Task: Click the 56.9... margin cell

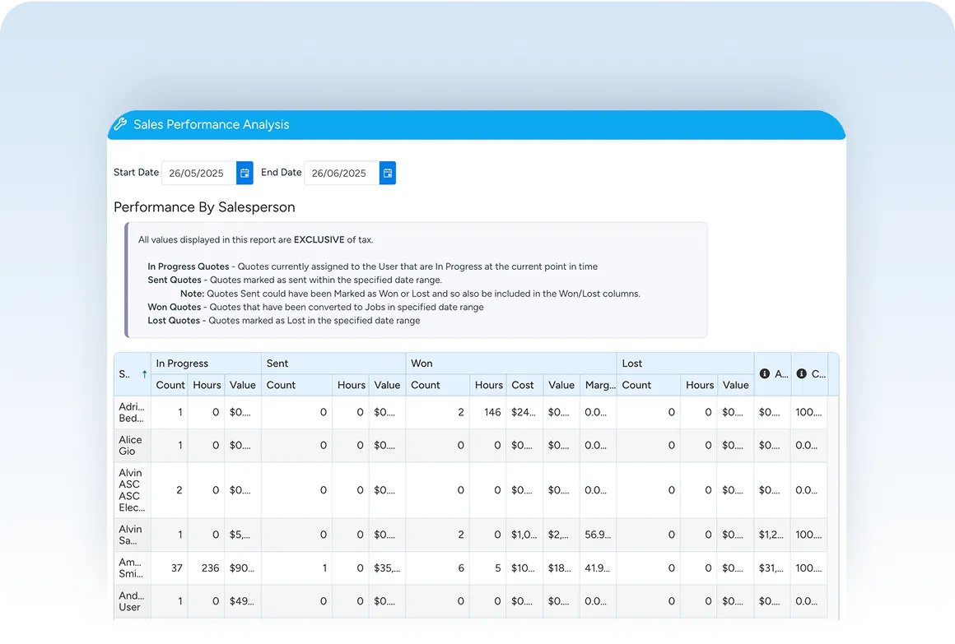Action: [x=598, y=535]
